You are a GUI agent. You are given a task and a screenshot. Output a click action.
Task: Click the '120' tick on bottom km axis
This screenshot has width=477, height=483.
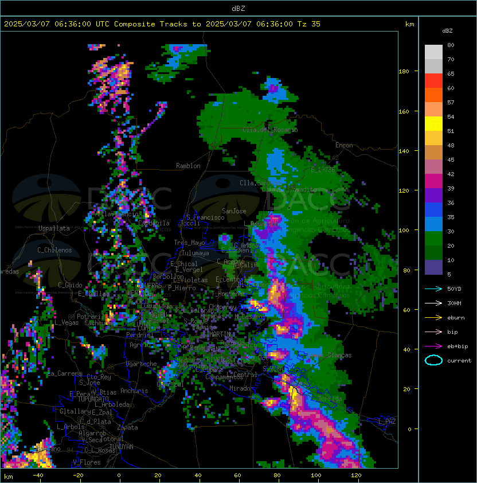(356, 476)
